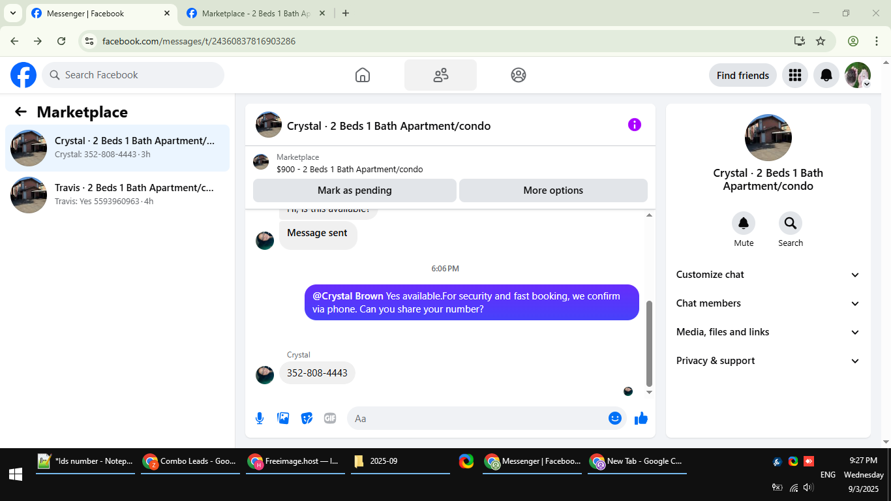Open network Wi-Fi icon in tray
891x501 pixels.
coord(793,487)
